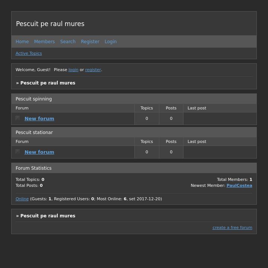
Task: View newest member PaulCostea's profile
Action: pyautogui.click(x=239, y=186)
